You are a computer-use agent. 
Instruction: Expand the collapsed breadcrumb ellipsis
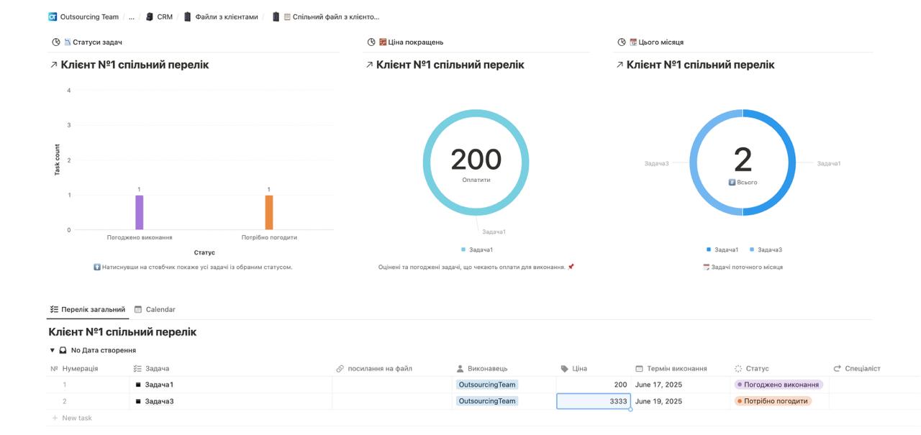132,17
